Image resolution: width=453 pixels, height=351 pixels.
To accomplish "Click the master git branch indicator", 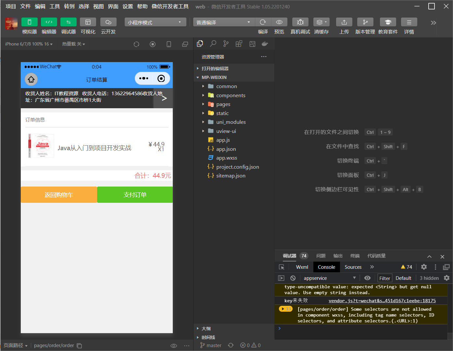I will [211, 345].
